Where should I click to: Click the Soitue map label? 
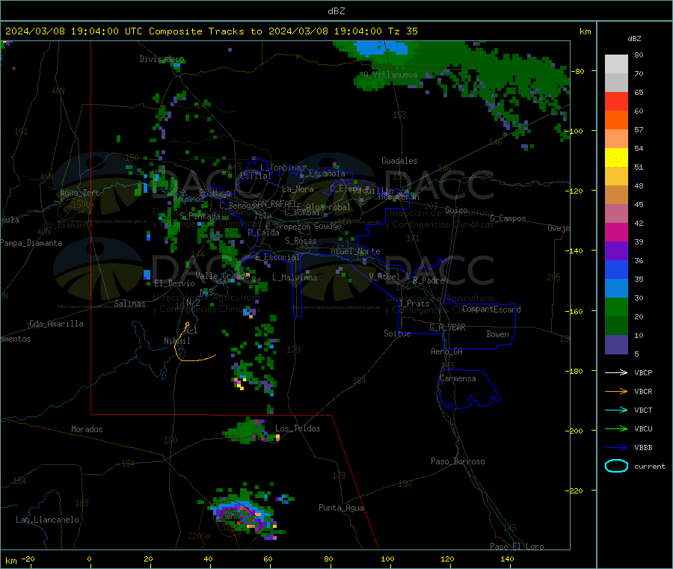[x=397, y=333]
